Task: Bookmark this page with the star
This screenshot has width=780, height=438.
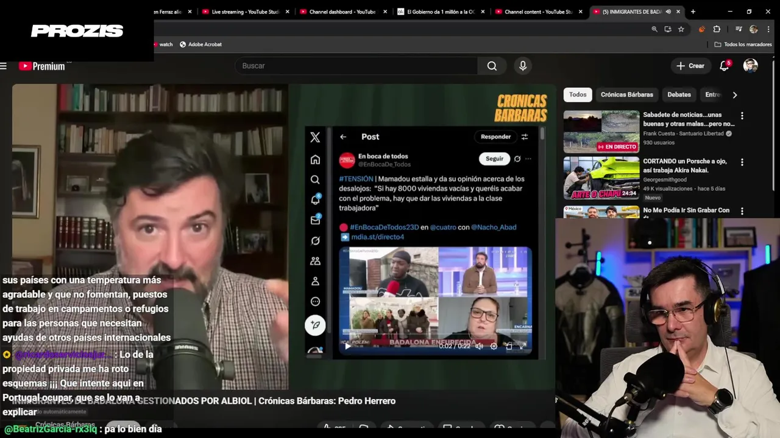Action: pos(681,29)
